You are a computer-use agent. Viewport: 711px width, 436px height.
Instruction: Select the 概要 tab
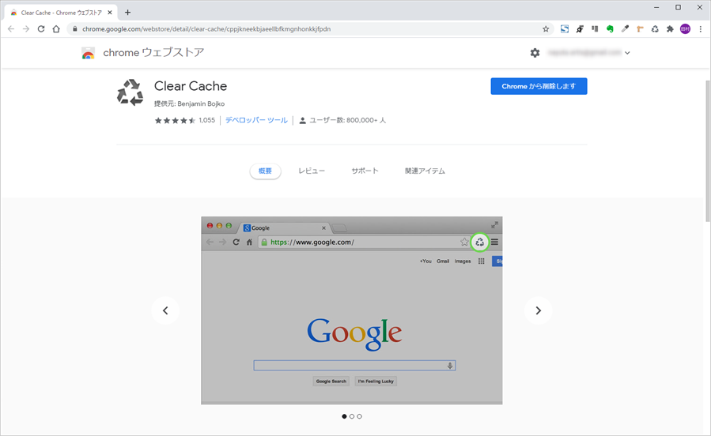pyautogui.click(x=265, y=171)
